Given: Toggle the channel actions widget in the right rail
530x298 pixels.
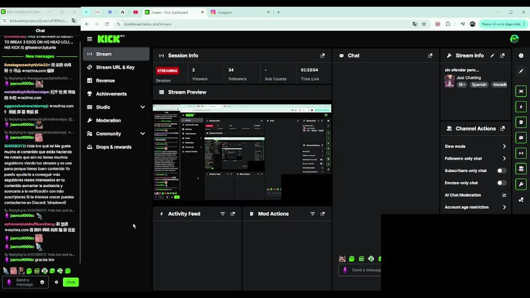Looking at the screenshot, I should 521,168.
